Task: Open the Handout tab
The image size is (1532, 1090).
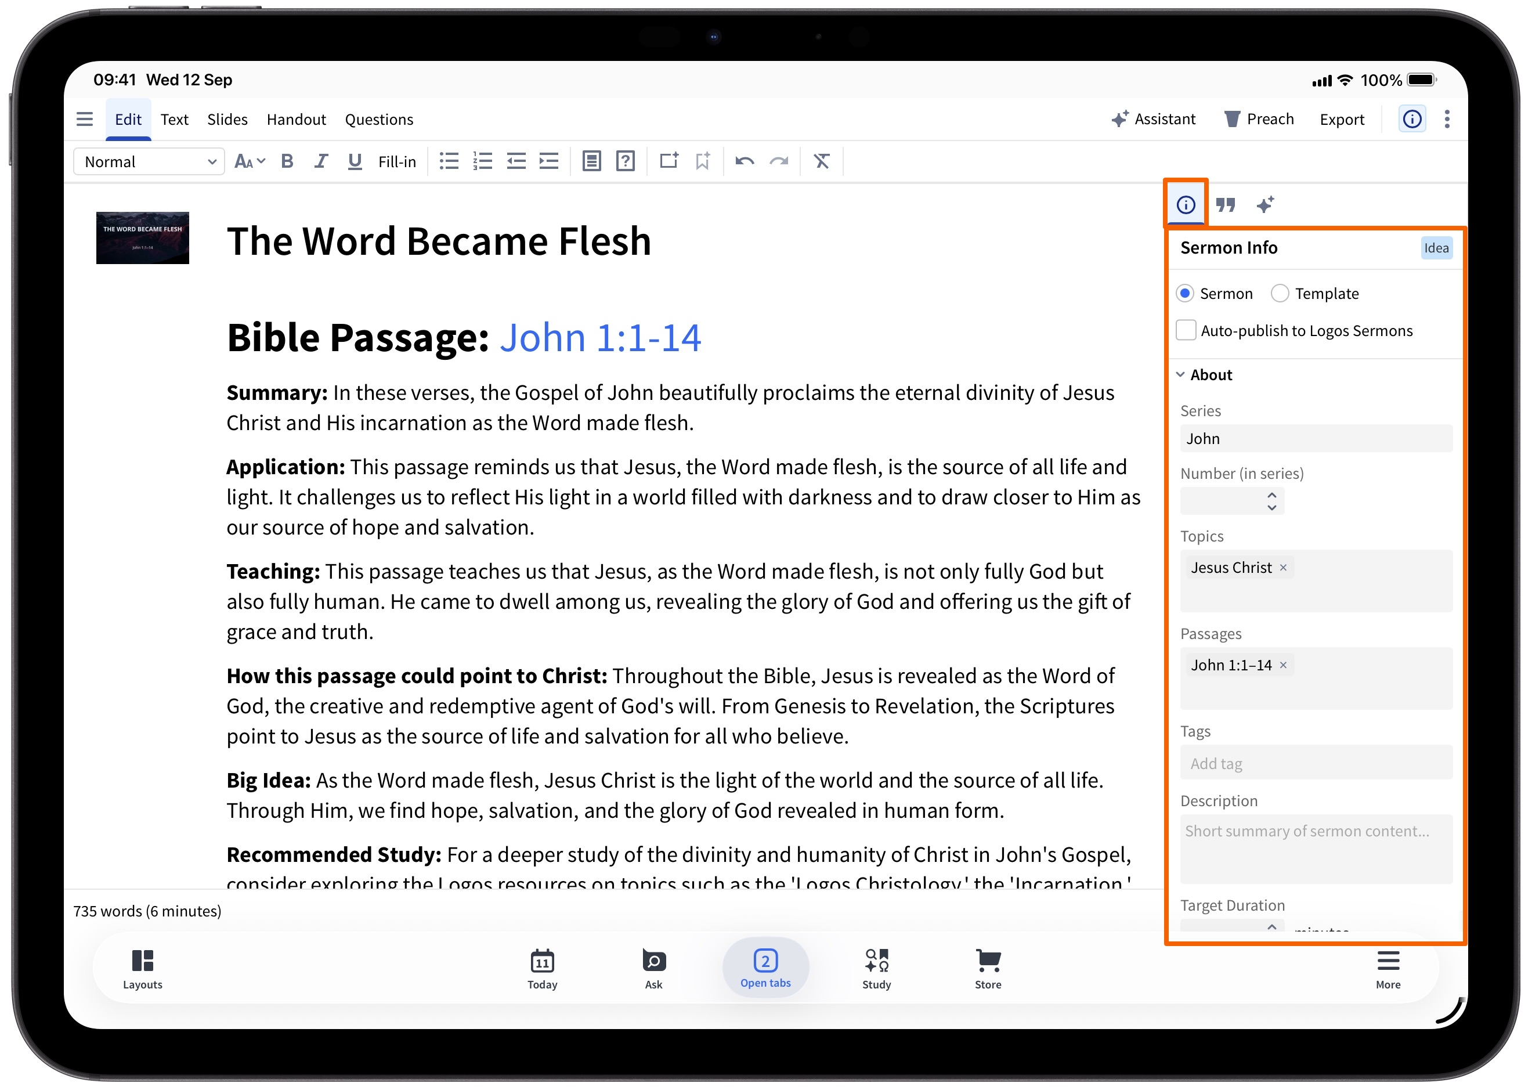Action: pyautogui.click(x=296, y=120)
